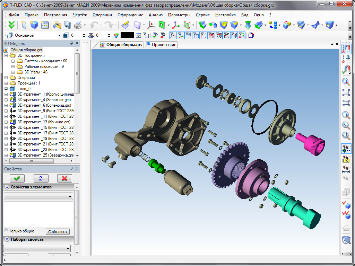Collapse the 'Наборы свойств' section
355x266 pixels.
pyautogui.click(x=7, y=239)
